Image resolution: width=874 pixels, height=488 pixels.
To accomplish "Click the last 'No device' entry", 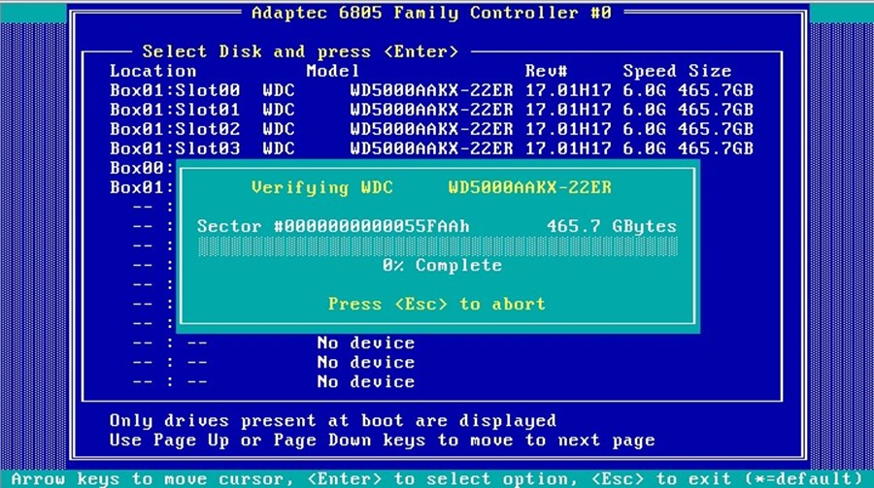I will [365, 381].
